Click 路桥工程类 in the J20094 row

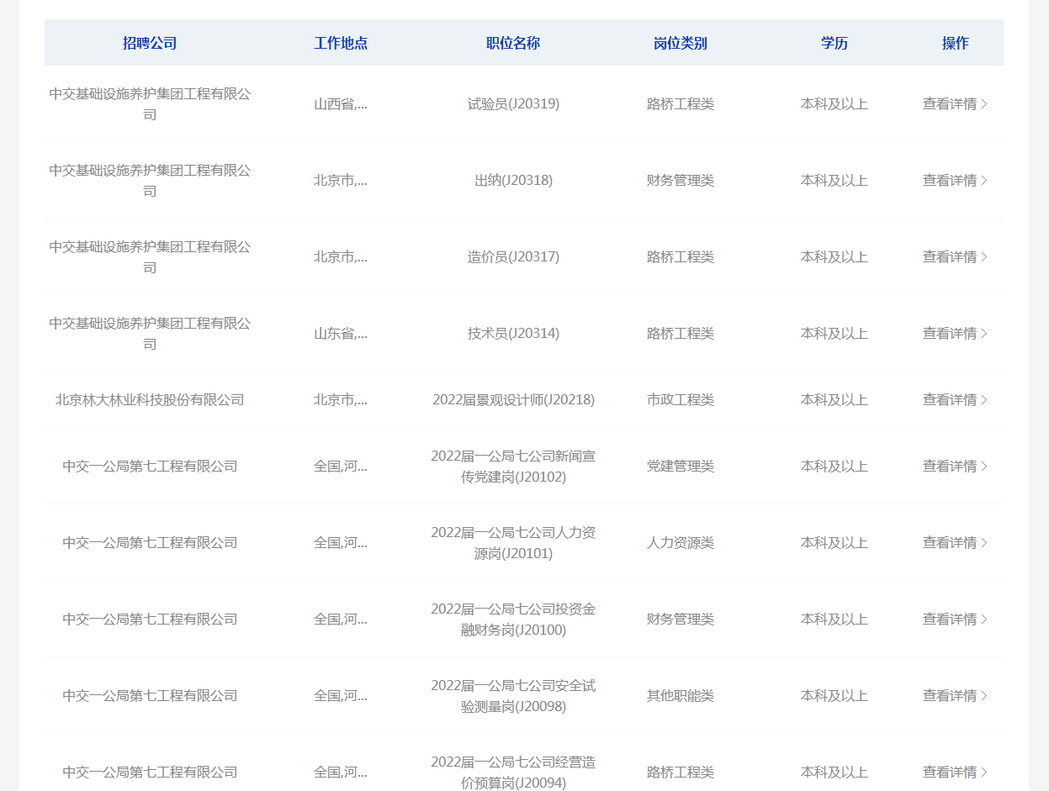(681, 773)
